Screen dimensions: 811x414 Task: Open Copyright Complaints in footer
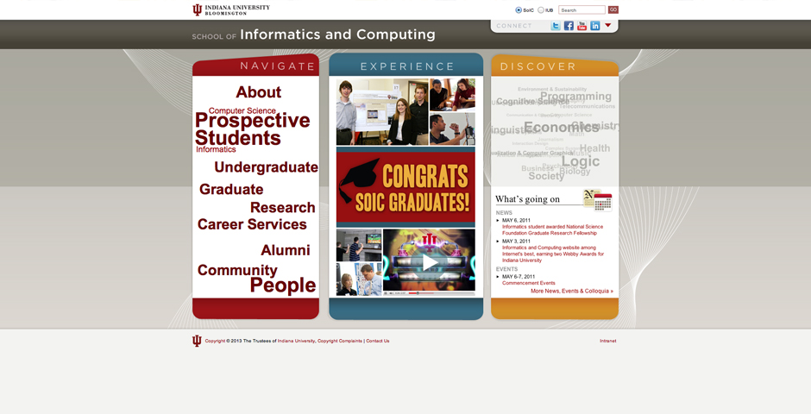pos(340,342)
